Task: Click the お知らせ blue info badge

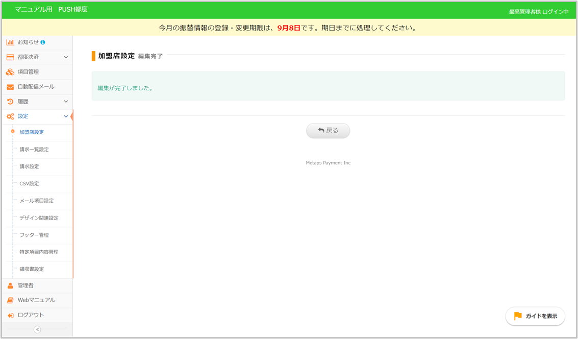Action: (x=43, y=42)
